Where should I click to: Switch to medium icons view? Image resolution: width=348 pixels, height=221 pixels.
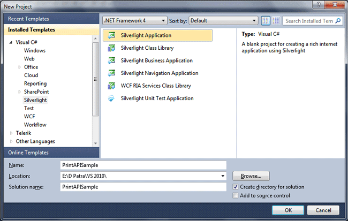coord(266,21)
